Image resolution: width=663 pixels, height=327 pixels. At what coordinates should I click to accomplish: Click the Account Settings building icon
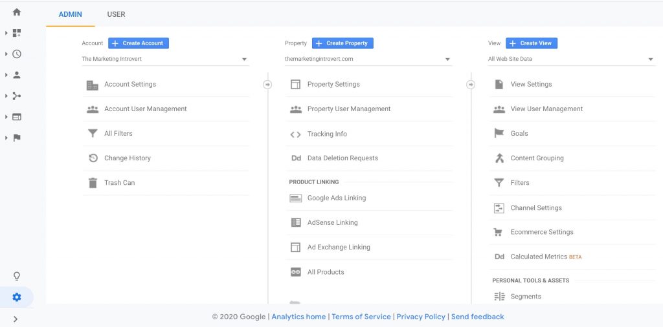[x=92, y=85]
